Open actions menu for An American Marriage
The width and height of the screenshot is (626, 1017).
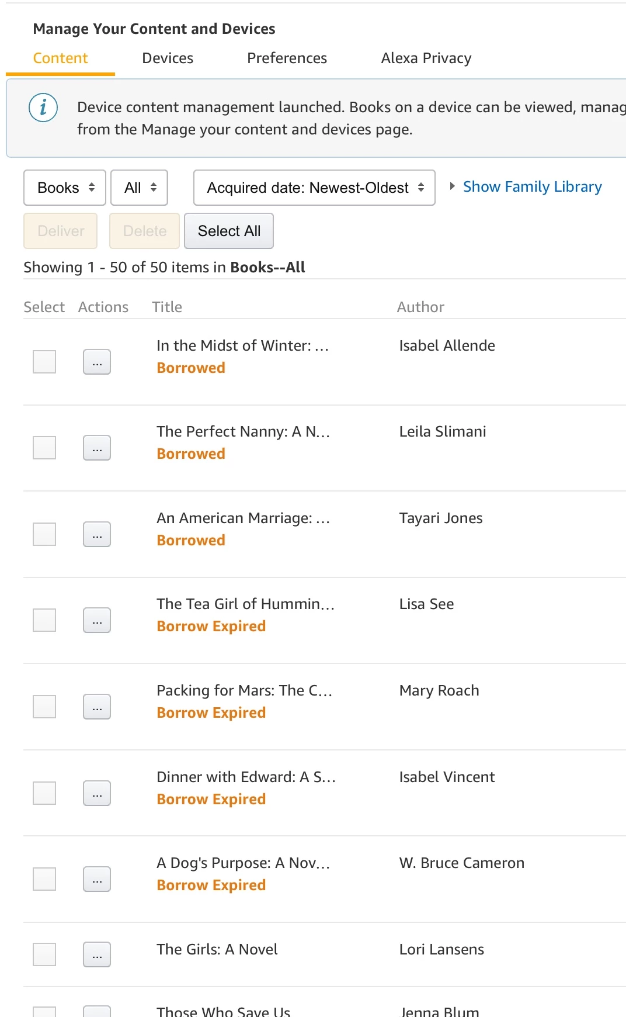pyautogui.click(x=97, y=534)
